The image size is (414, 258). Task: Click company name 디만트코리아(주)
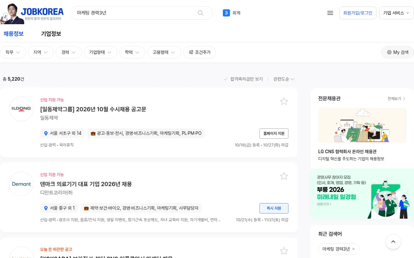point(56,193)
